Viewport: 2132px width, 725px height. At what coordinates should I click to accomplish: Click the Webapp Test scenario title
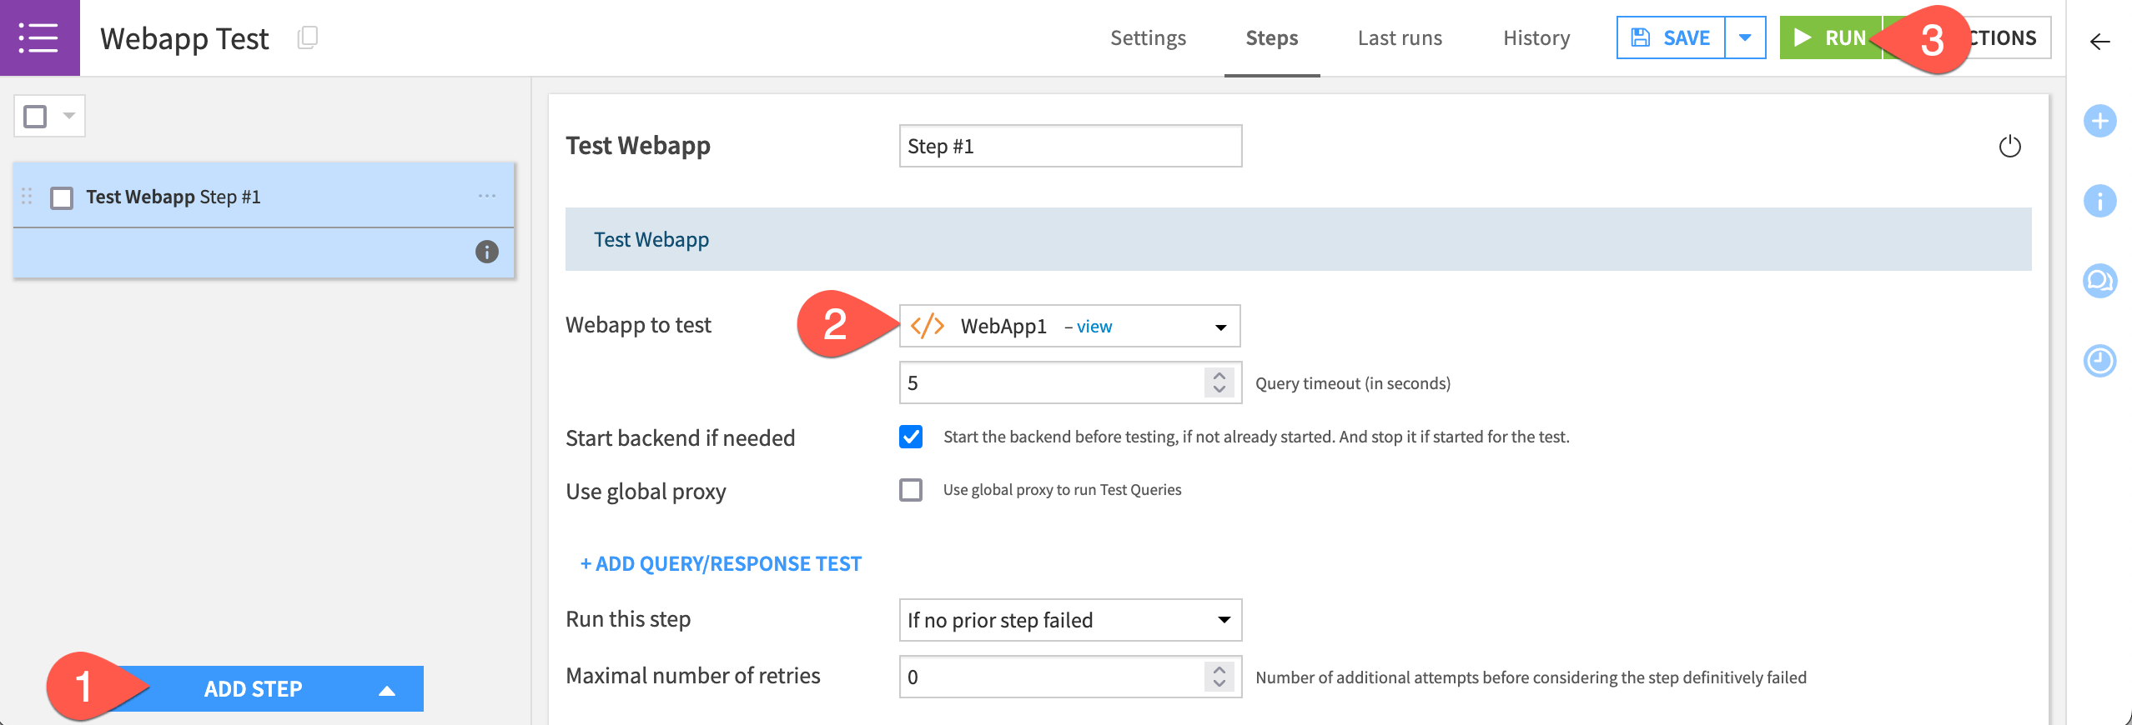click(x=184, y=38)
